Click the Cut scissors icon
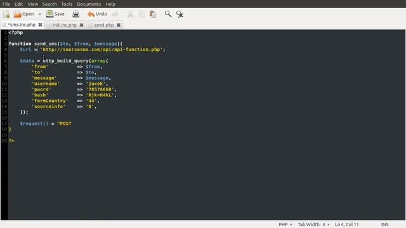This screenshot has width=406, height=228. (130, 14)
